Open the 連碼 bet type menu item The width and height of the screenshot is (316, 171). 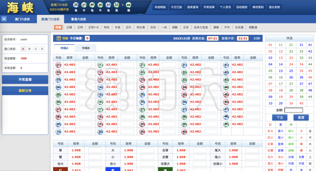coord(216,27)
